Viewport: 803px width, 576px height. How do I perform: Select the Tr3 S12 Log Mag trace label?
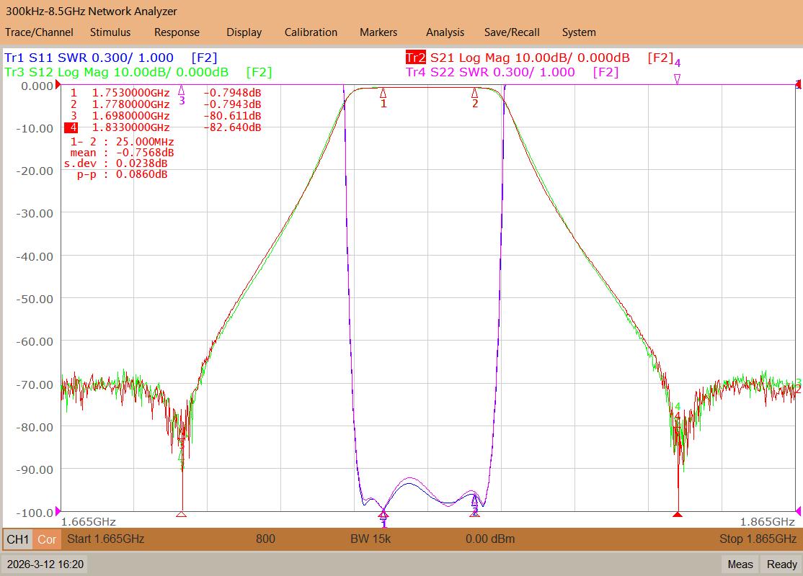point(116,72)
